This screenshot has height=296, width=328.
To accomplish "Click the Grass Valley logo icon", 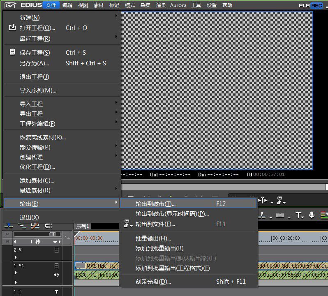I will (x=10, y=5).
